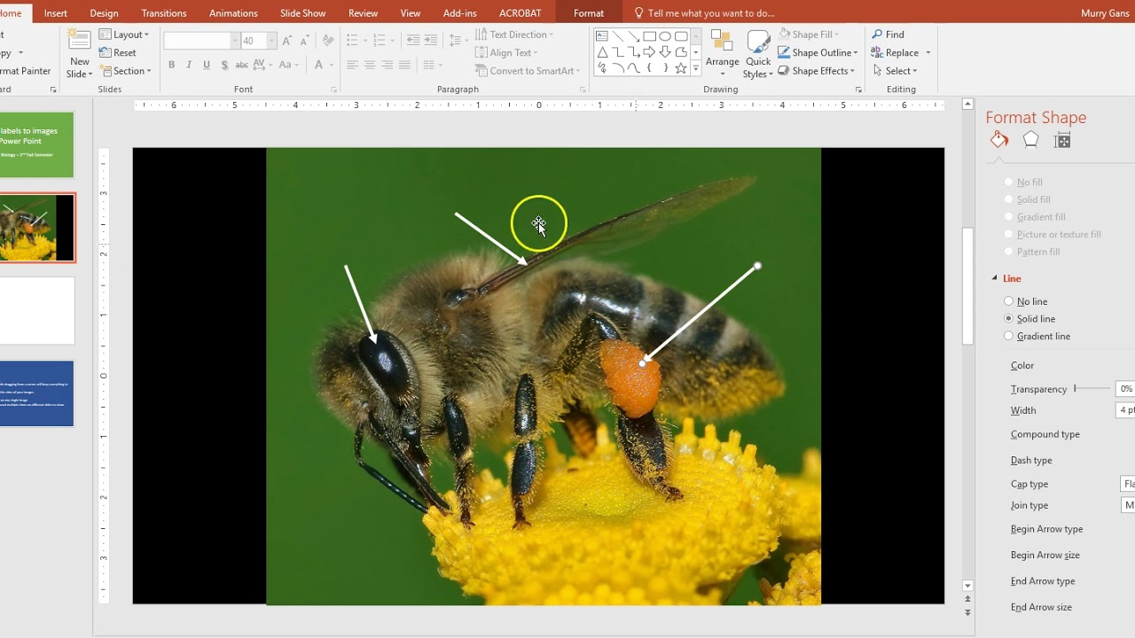1135x638 pixels.
Task: Toggle bold formatting
Action: pyautogui.click(x=171, y=65)
